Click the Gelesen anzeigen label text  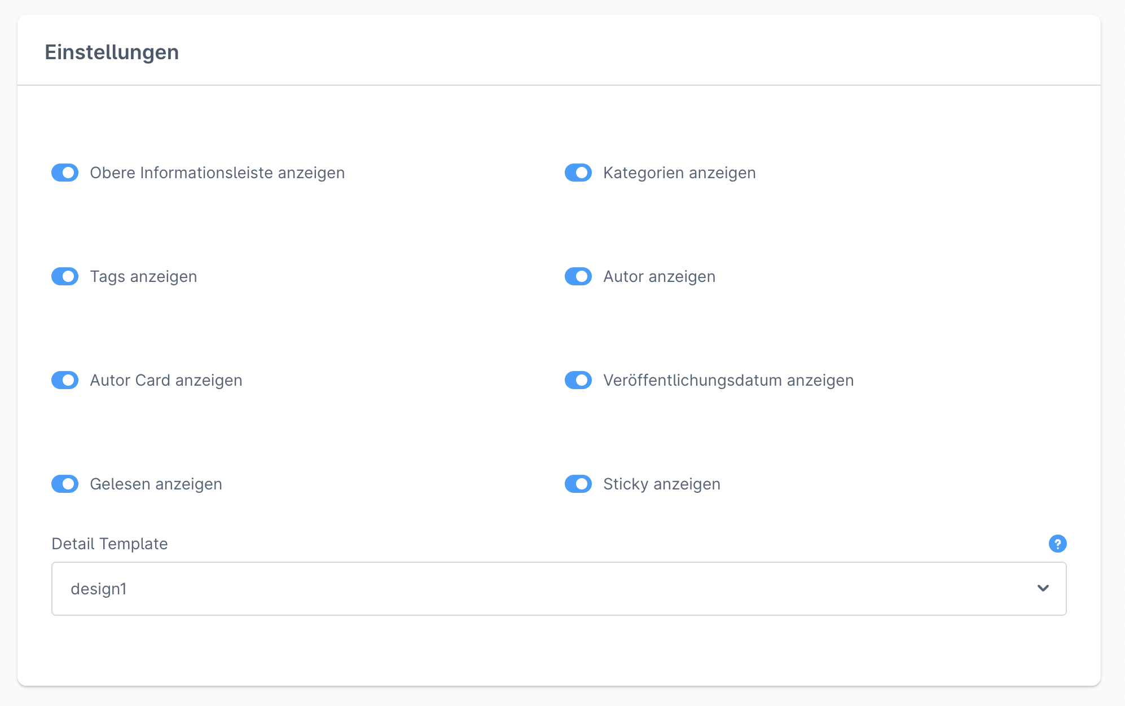tap(156, 484)
